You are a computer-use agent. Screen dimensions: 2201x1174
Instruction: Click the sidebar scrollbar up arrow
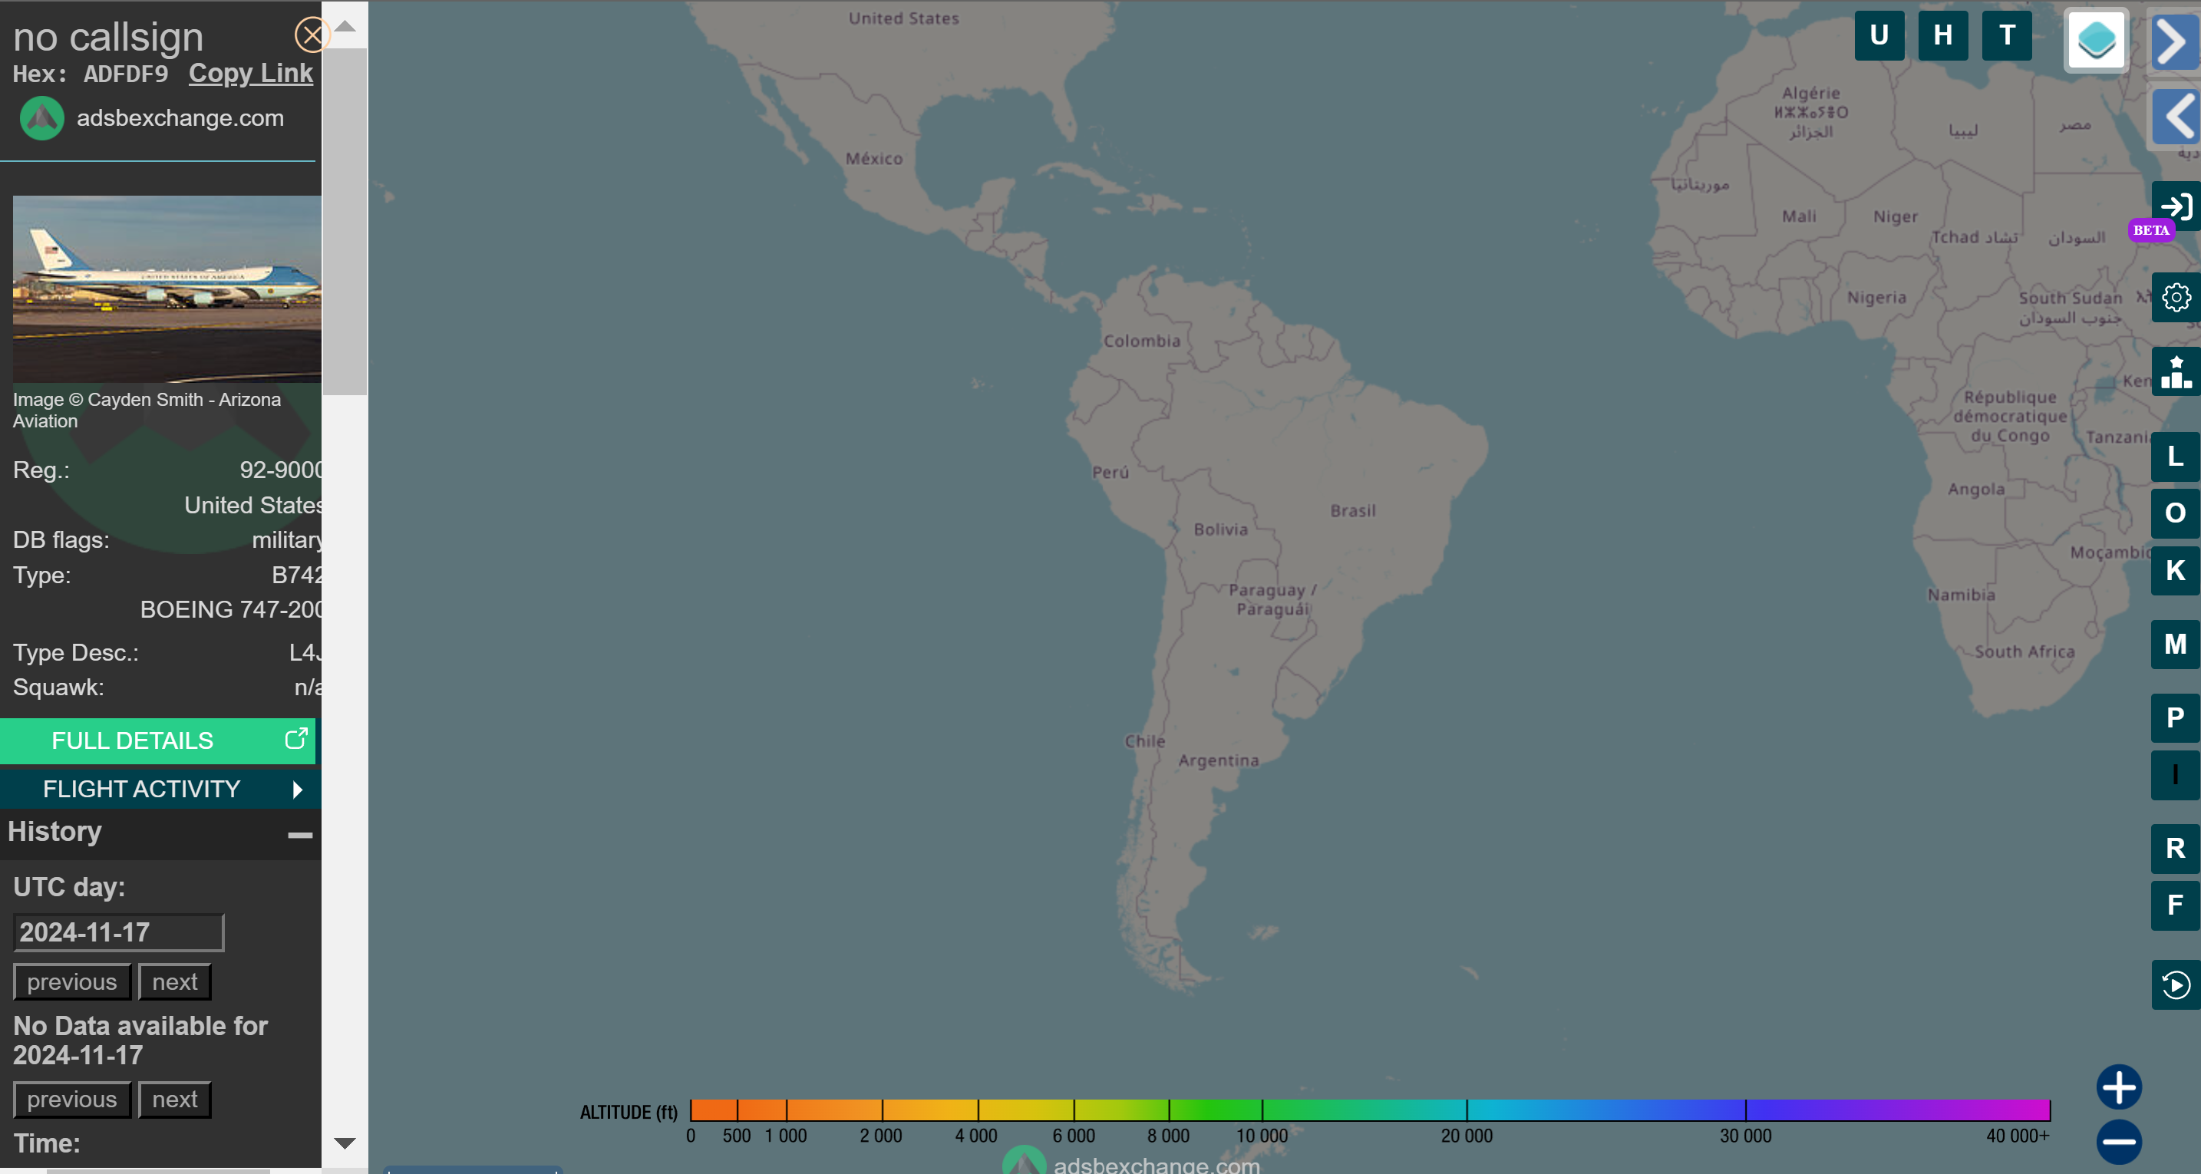[x=345, y=25]
